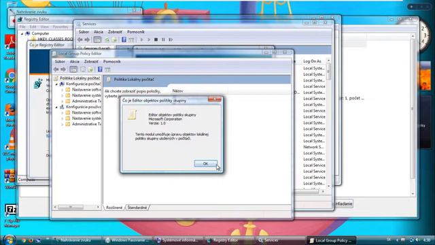This screenshot has height=245, width=435.
Task: Open Akcia menu in Services window
Action: 98,32
